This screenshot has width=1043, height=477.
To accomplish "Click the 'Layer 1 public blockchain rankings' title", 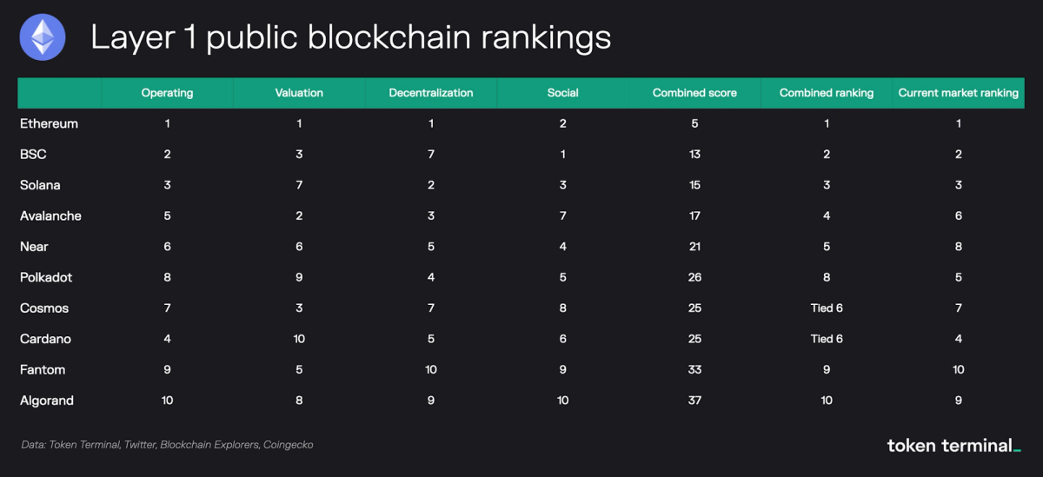I will pyautogui.click(x=350, y=38).
